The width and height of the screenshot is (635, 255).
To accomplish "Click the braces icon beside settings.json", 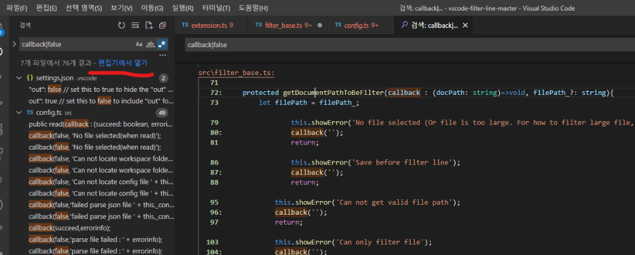I will 29,78.
